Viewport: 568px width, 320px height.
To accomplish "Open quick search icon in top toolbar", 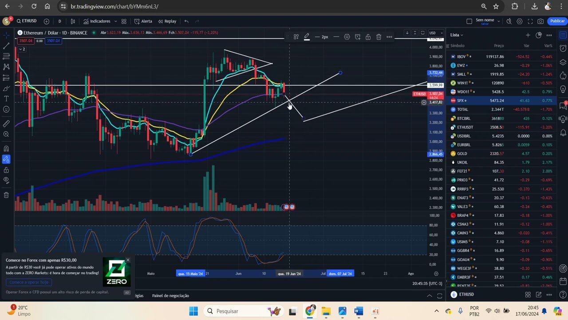I will coord(509,21).
